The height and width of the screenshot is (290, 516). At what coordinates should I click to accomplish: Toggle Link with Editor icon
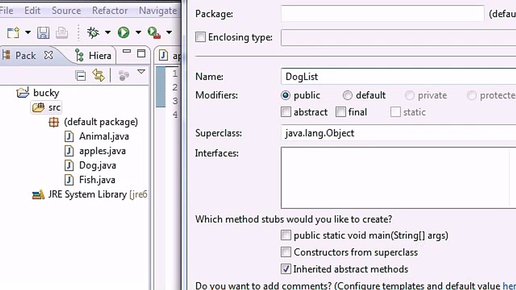tap(98, 75)
